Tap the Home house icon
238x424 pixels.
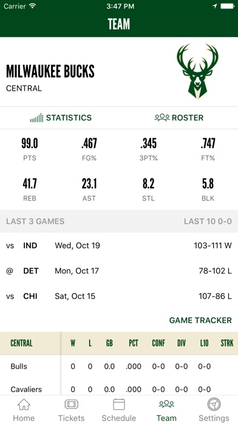[x=24, y=405]
